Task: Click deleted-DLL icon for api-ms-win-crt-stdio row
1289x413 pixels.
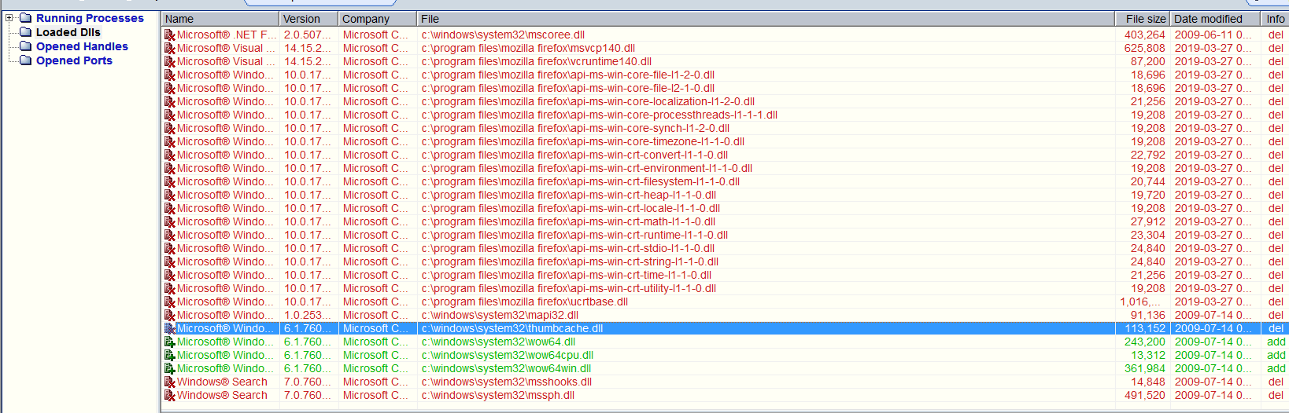Action: coord(169,248)
